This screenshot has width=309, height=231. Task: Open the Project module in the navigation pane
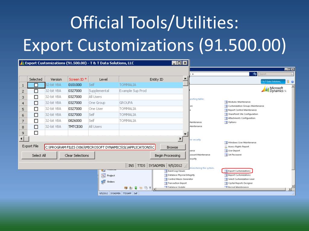108,176
